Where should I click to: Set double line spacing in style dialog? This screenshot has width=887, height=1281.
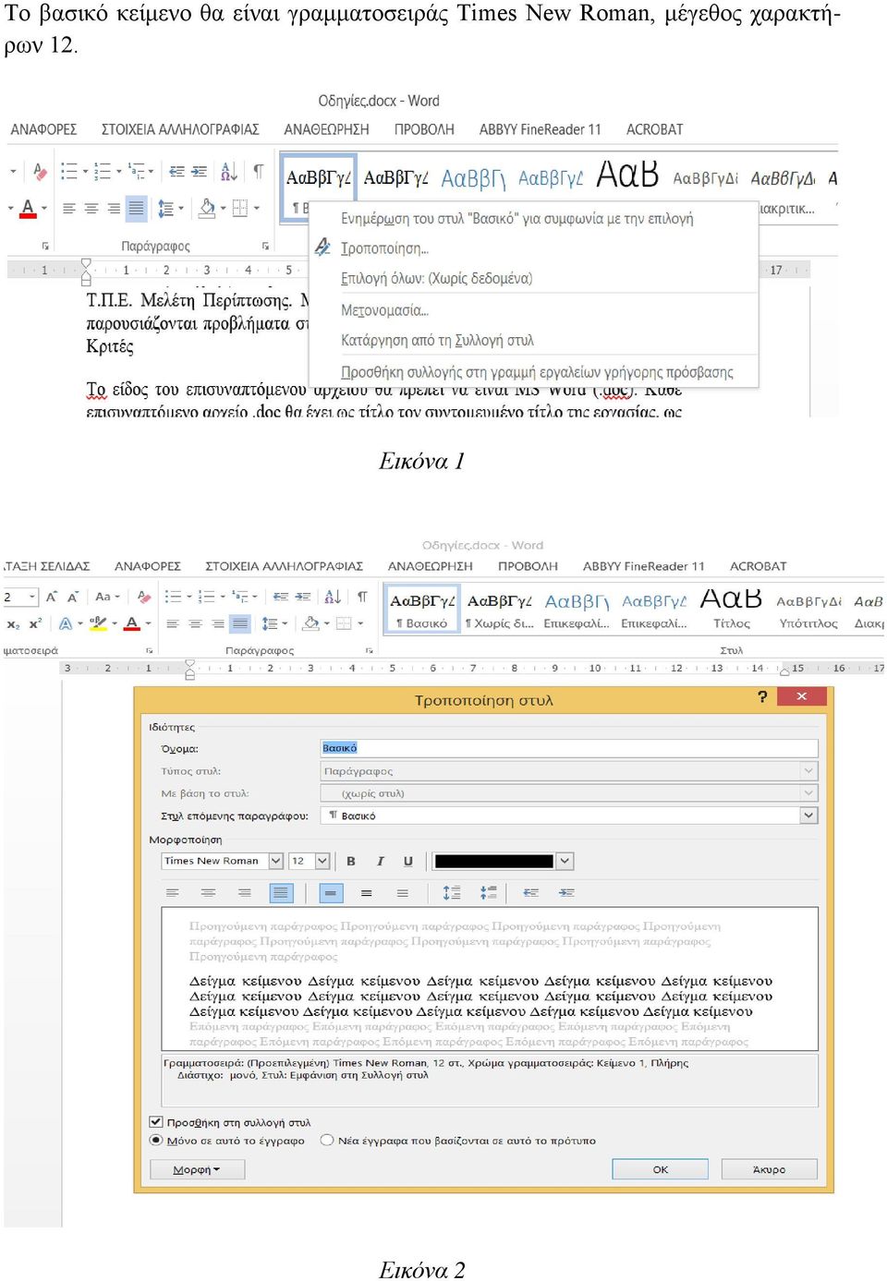[x=402, y=893]
